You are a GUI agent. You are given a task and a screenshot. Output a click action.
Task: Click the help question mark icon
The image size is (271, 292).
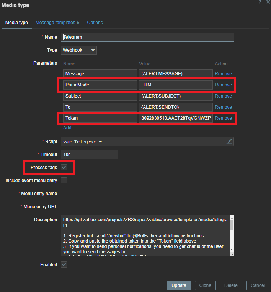[x=260, y=2]
